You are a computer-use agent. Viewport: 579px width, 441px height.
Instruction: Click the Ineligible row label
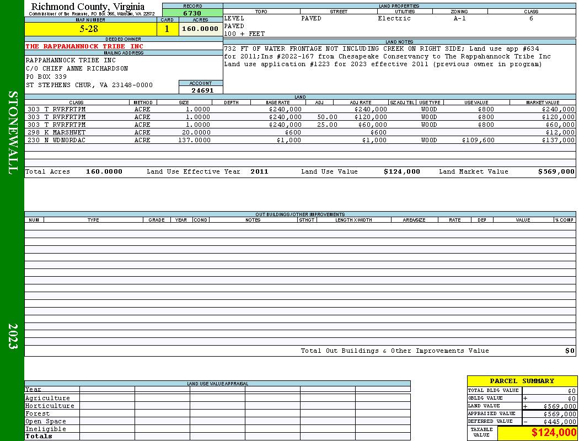tap(45, 429)
